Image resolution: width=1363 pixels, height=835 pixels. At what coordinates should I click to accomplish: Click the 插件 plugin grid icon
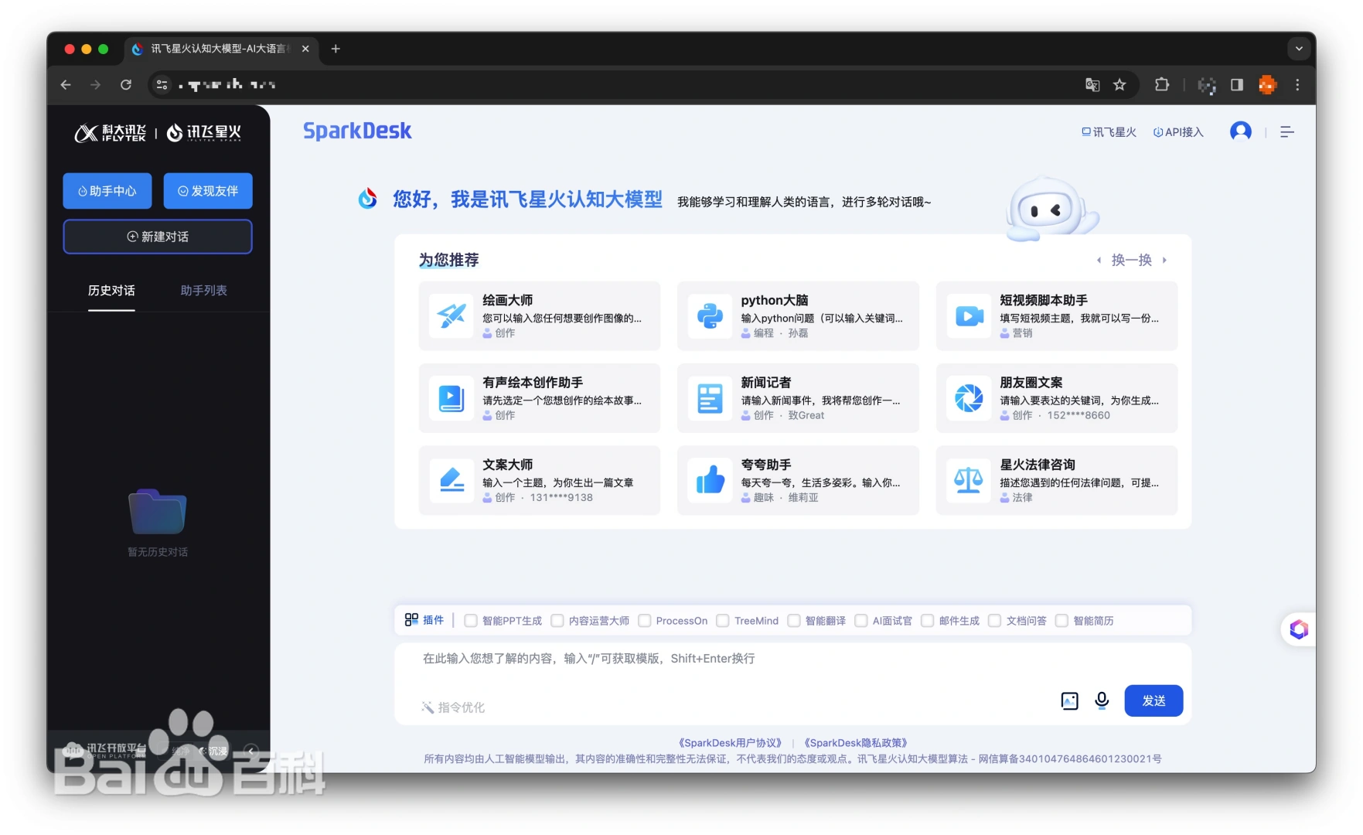[411, 620]
